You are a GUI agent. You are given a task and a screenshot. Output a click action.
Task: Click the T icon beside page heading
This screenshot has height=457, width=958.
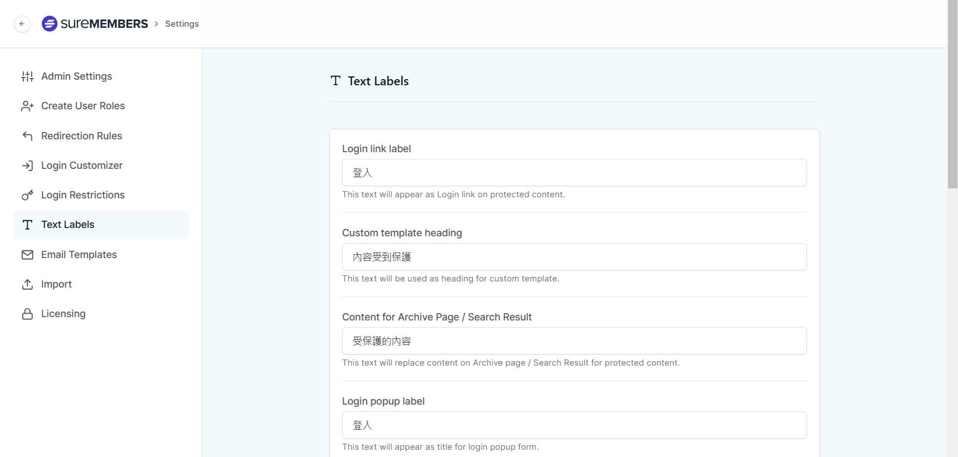(x=335, y=81)
